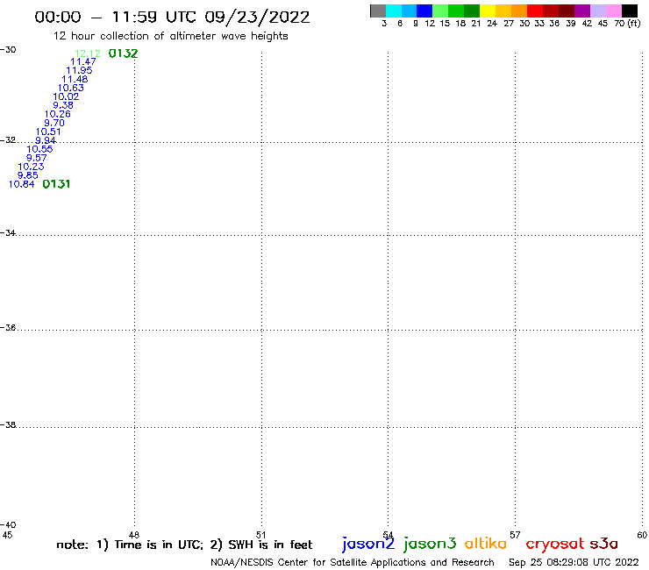Click the '70 (ft)' label under the color scale
Screen dimensions: 649x570
click(627, 23)
